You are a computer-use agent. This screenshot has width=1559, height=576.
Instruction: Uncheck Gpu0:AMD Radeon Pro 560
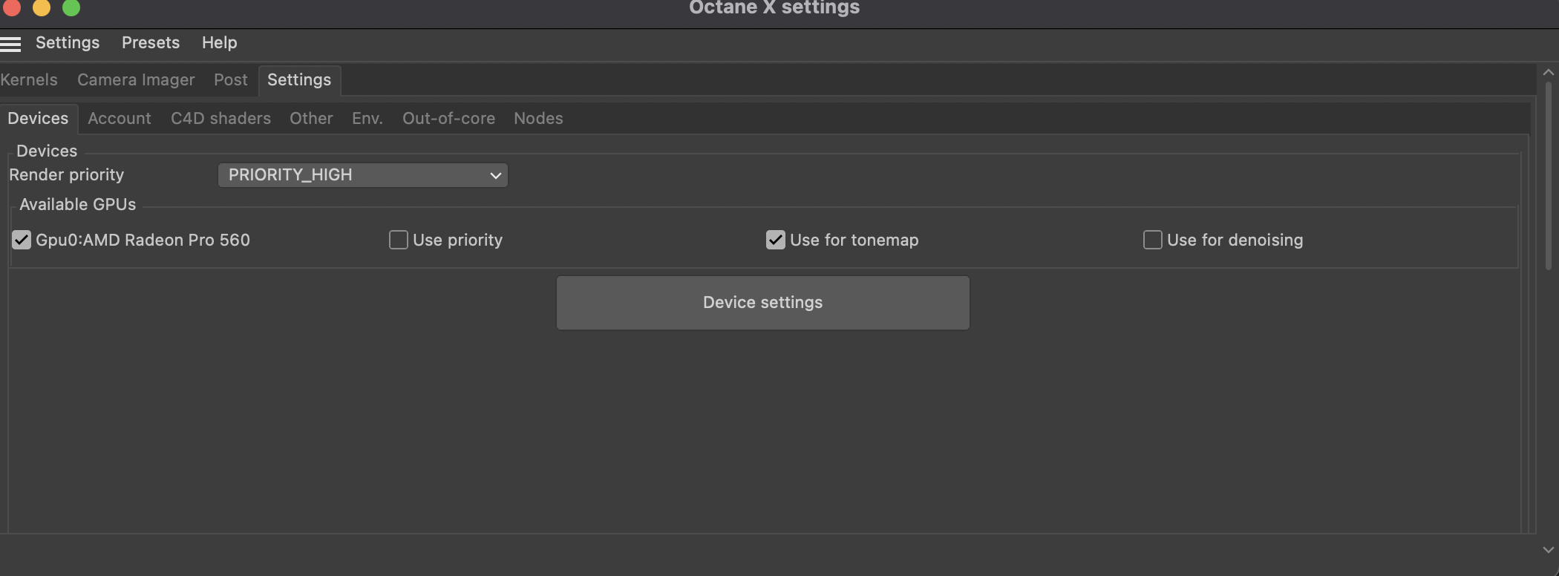point(22,240)
